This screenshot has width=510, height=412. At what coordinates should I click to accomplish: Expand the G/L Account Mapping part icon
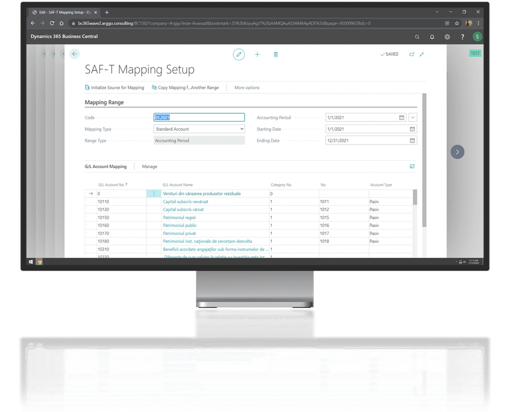coord(412,166)
